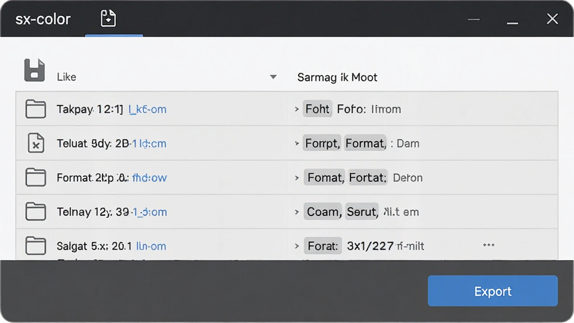
Task: Follow the fhd:ow link
Action: (149, 178)
